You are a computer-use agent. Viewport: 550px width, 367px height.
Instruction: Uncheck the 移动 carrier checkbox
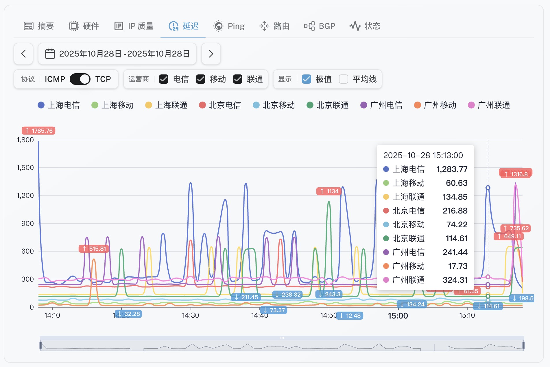pyautogui.click(x=201, y=79)
